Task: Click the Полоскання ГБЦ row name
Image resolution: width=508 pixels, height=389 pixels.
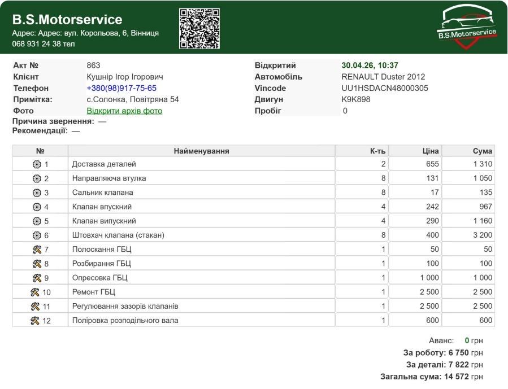Action: click(x=102, y=250)
